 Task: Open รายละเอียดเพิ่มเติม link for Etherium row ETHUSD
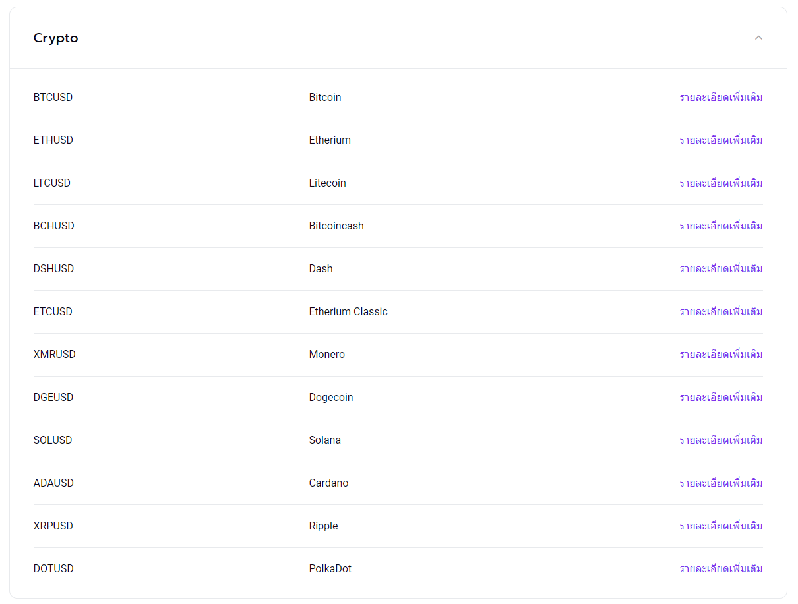[721, 140]
